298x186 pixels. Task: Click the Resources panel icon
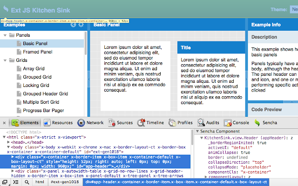coord(47,123)
